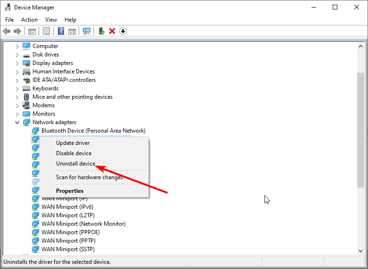Expand the Computer category
The height and width of the screenshot is (269, 368).
pos(17,47)
